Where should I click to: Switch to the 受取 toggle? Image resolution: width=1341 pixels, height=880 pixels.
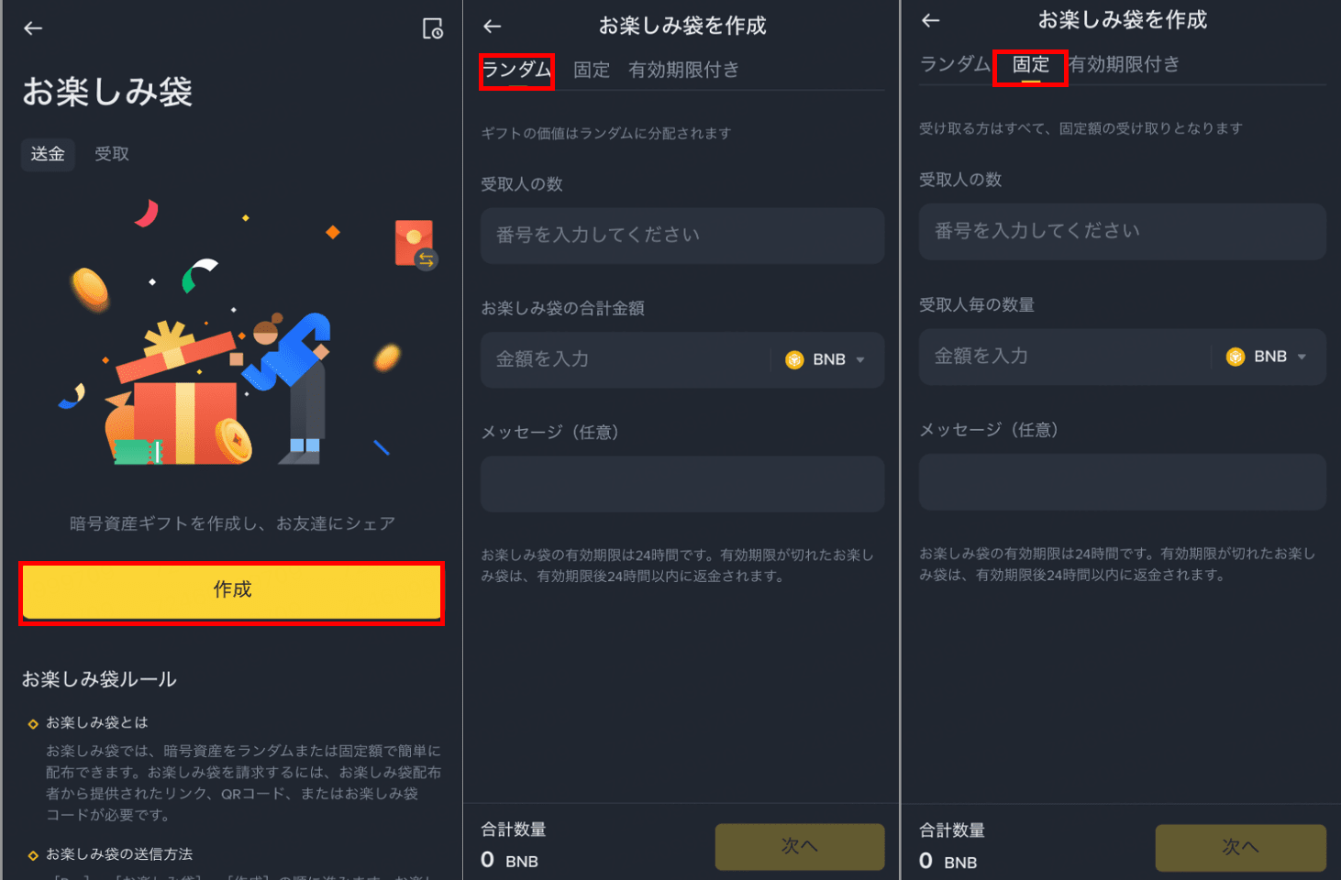pos(112,154)
